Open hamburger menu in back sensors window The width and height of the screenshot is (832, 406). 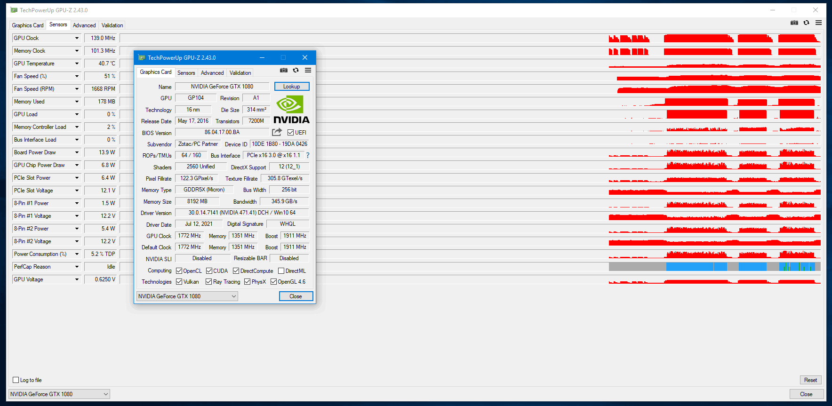819,23
